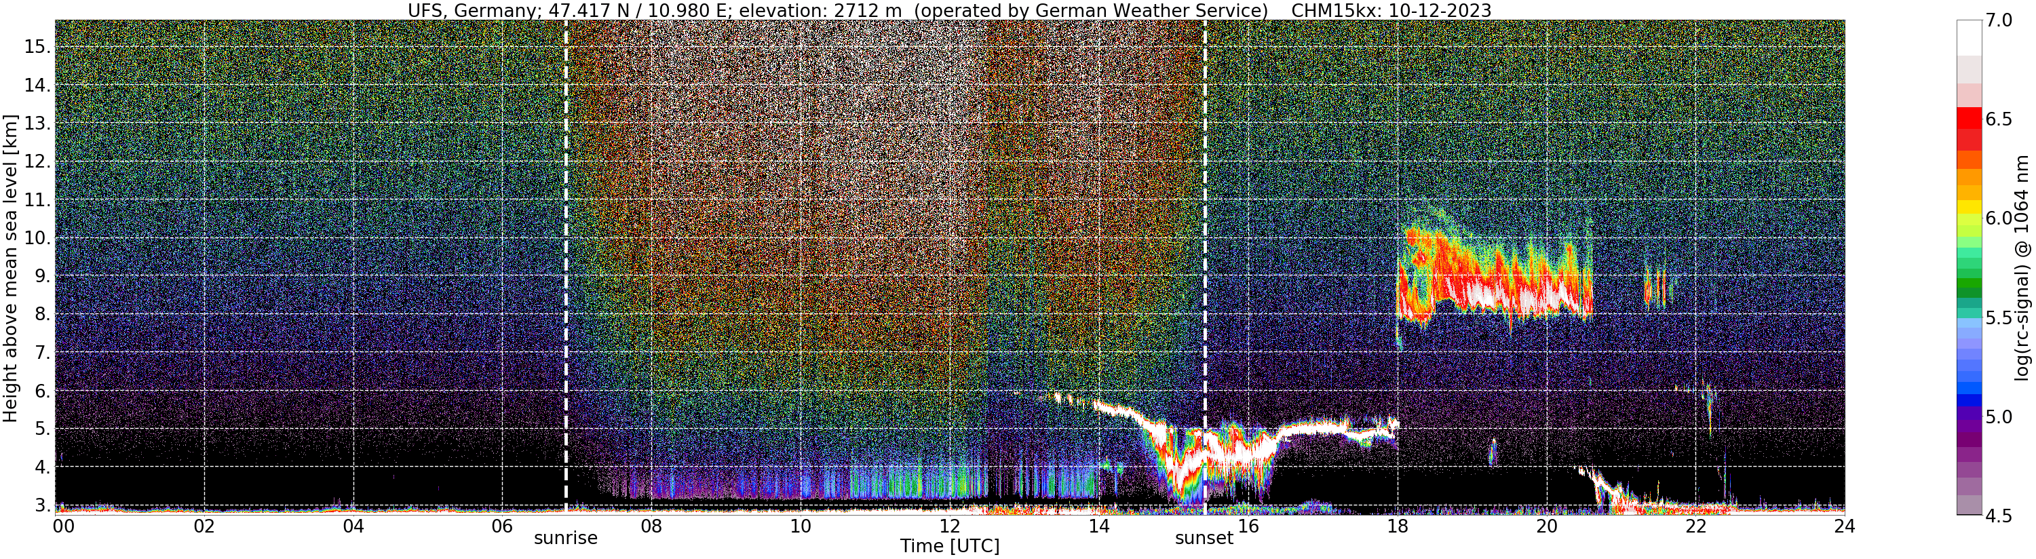
Task: Click the x-axis tick label '00'
Action: click(63, 526)
